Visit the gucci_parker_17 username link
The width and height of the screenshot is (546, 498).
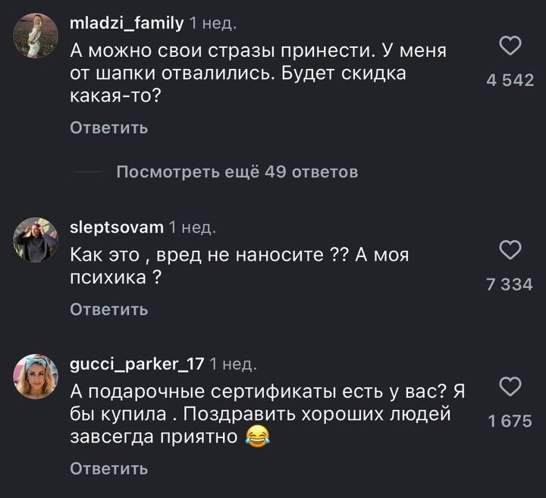coord(136,364)
